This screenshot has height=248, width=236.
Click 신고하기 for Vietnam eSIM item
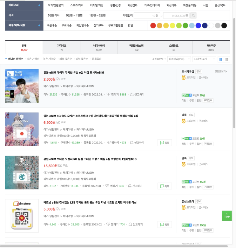pos(136,224)
